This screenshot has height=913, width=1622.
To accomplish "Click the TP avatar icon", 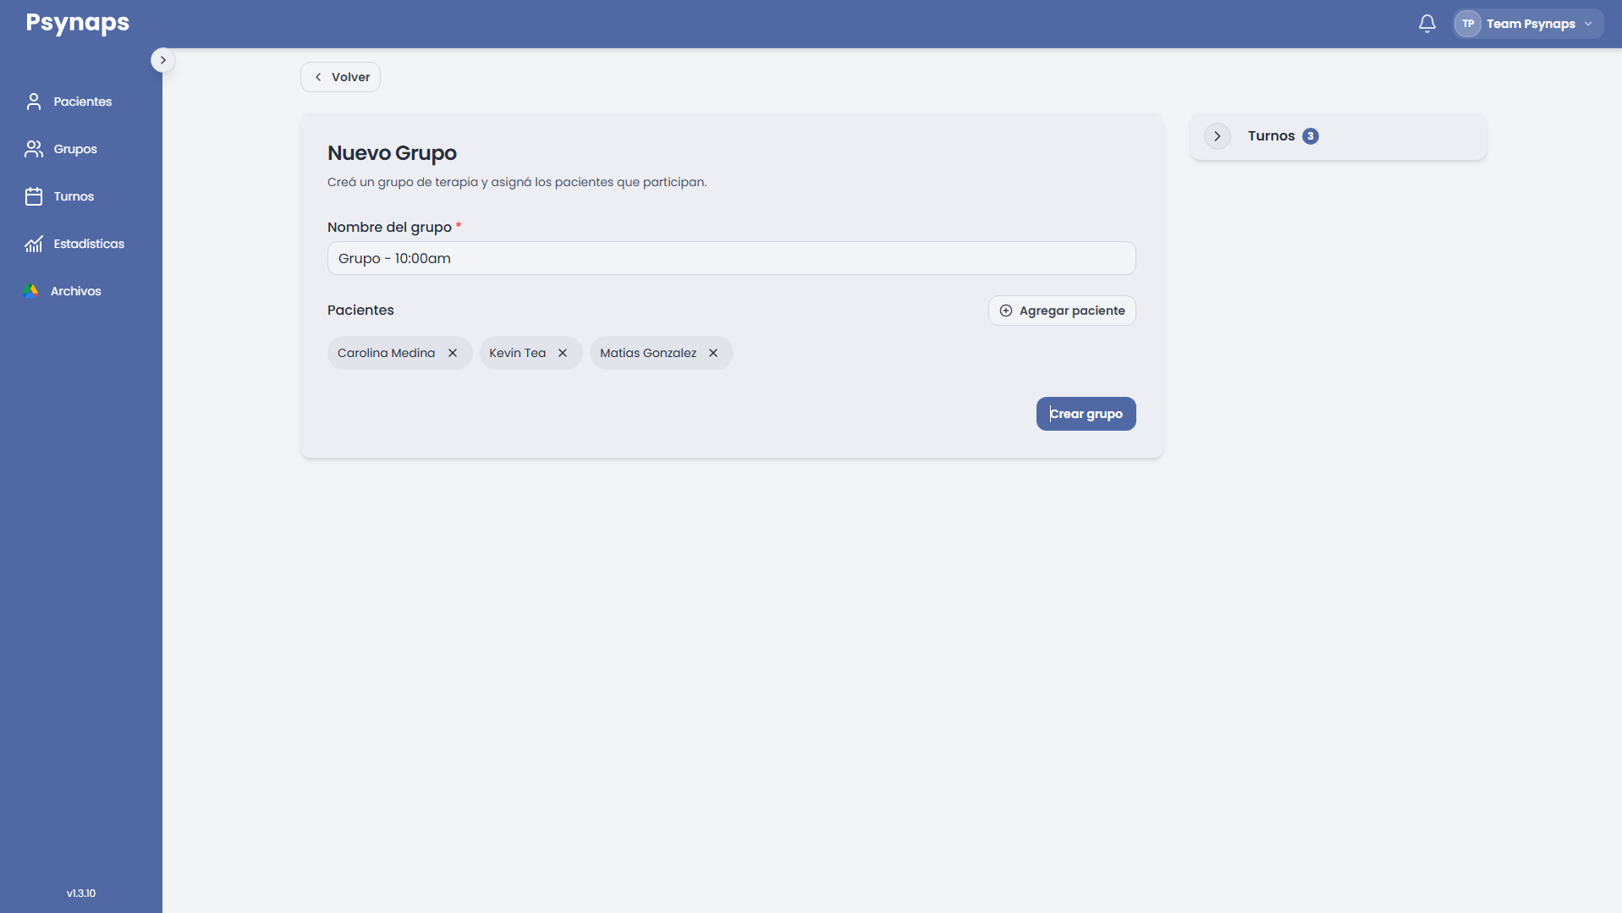I will tap(1468, 24).
